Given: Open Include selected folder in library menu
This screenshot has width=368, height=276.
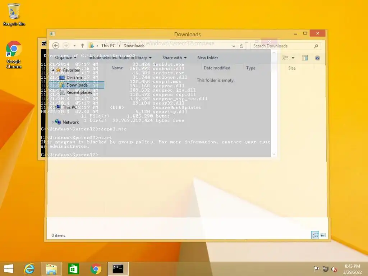Looking at the screenshot, I should (x=119, y=57).
